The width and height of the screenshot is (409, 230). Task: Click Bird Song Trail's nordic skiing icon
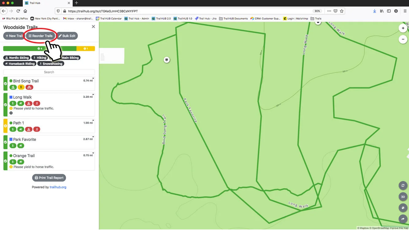point(13,87)
